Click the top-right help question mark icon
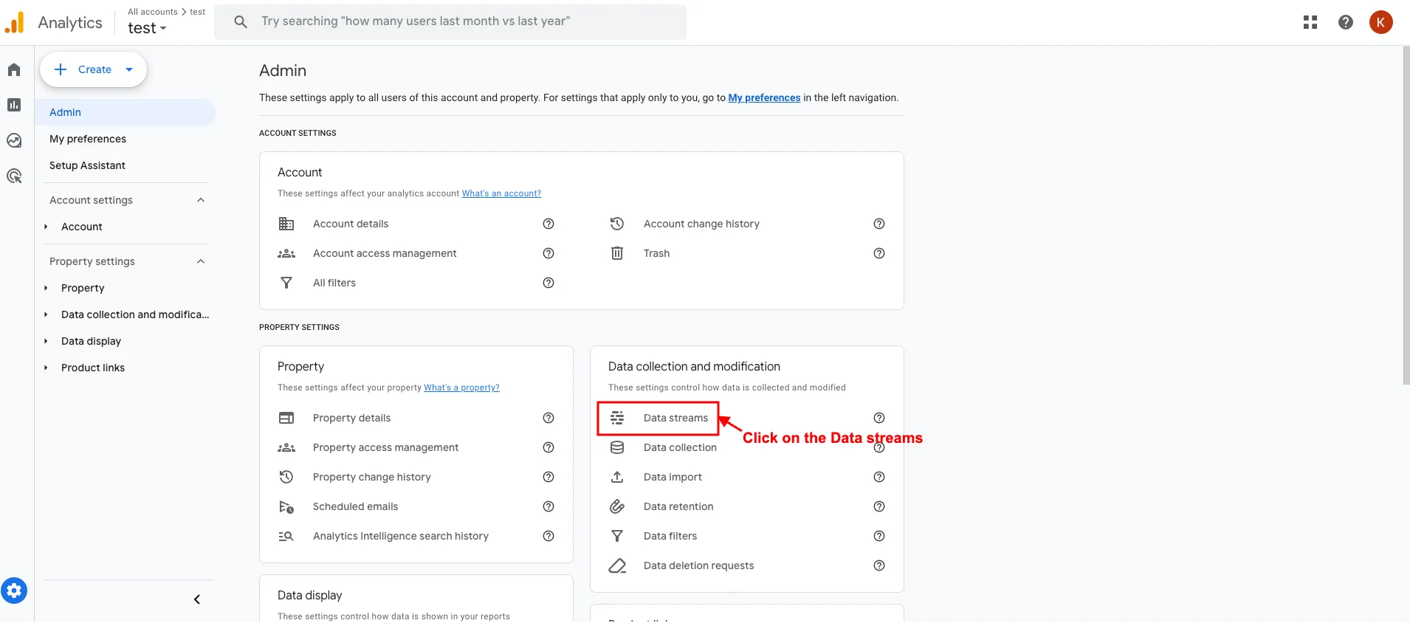Screen dimensions: 1410x623 [1346, 22]
